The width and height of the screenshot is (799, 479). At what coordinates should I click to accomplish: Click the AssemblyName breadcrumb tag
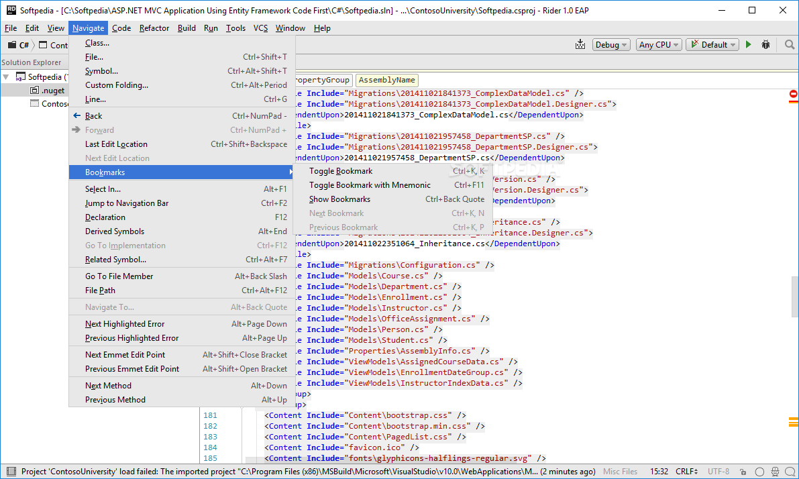[x=387, y=80]
